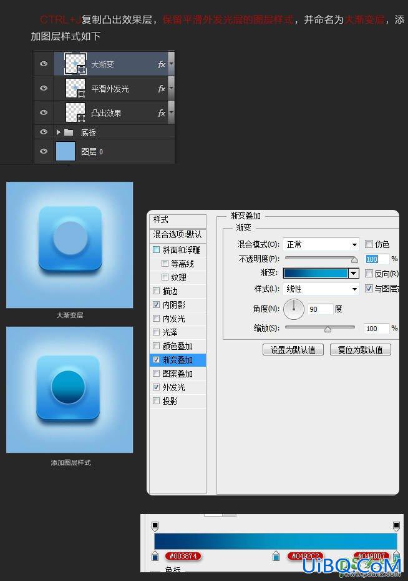
Task: Toggle visibility of the 凸出效果 layer
Action: pos(44,112)
